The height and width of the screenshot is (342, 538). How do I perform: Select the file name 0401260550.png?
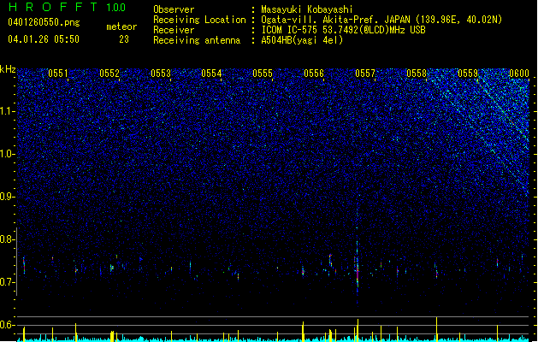(x=44, y=22)
